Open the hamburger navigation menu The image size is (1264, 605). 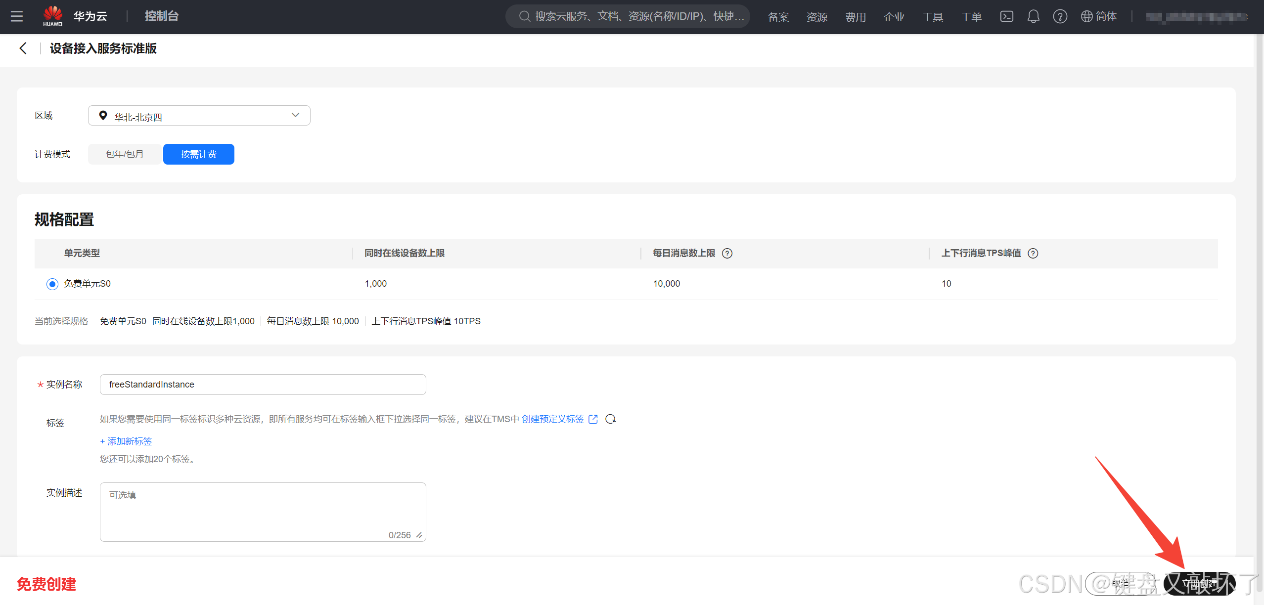pyautogui.click(x=17, y=16)
